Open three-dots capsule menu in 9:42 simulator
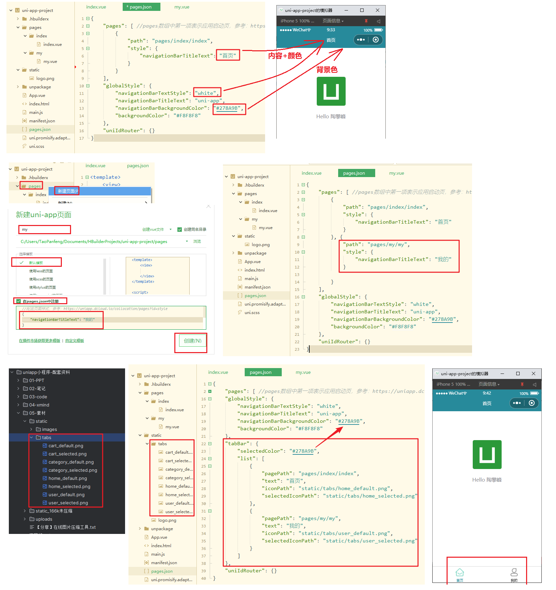Viewport: 556px width, 590px height. click(517, 403)
